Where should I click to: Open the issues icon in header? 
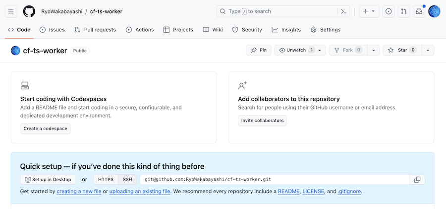click(x=389, y=11)
